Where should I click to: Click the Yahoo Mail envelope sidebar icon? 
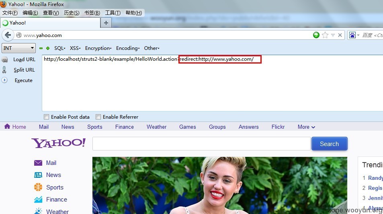point(38,163)
